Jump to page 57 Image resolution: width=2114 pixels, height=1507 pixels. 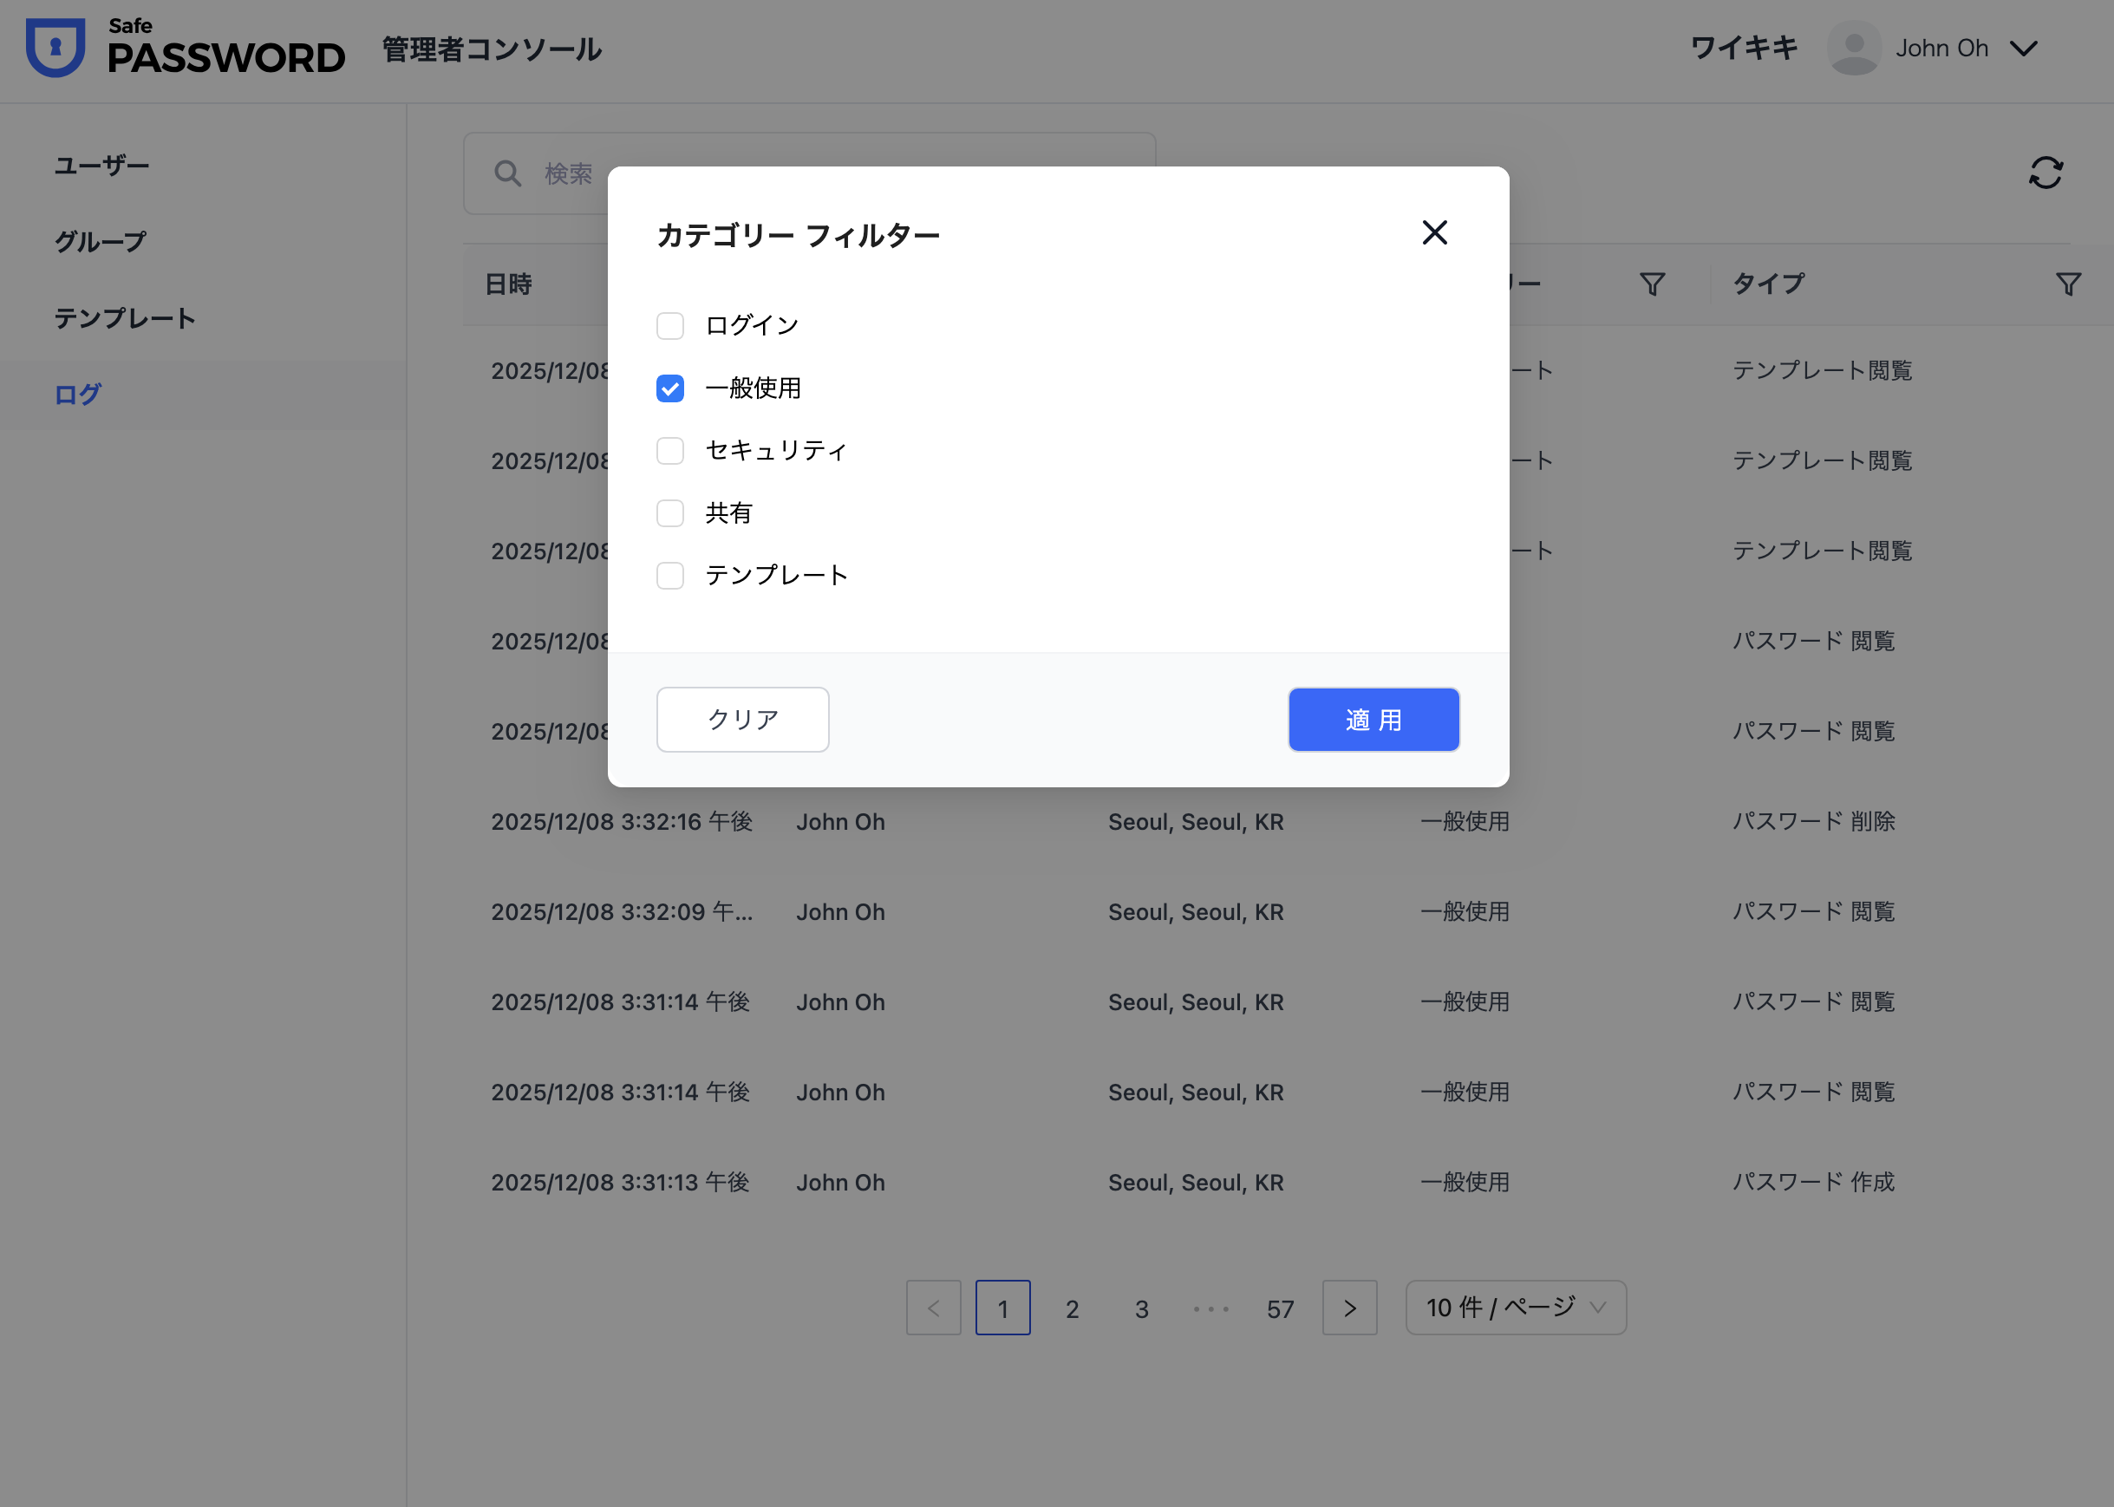(1280, 1308)
